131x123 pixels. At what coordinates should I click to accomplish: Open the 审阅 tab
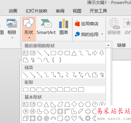[60, 11]
